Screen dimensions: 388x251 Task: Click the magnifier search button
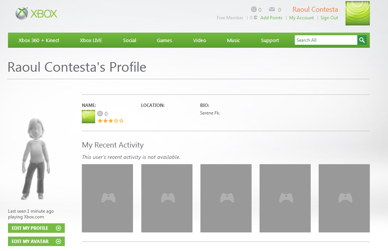pyautogui.click(x=362, y=40)
